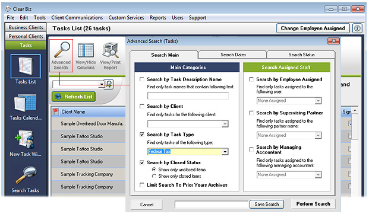Image resolution: width=369 pixels, height=214 pixels.
Task: Open the Users menu
Action: tap(177, 18)
